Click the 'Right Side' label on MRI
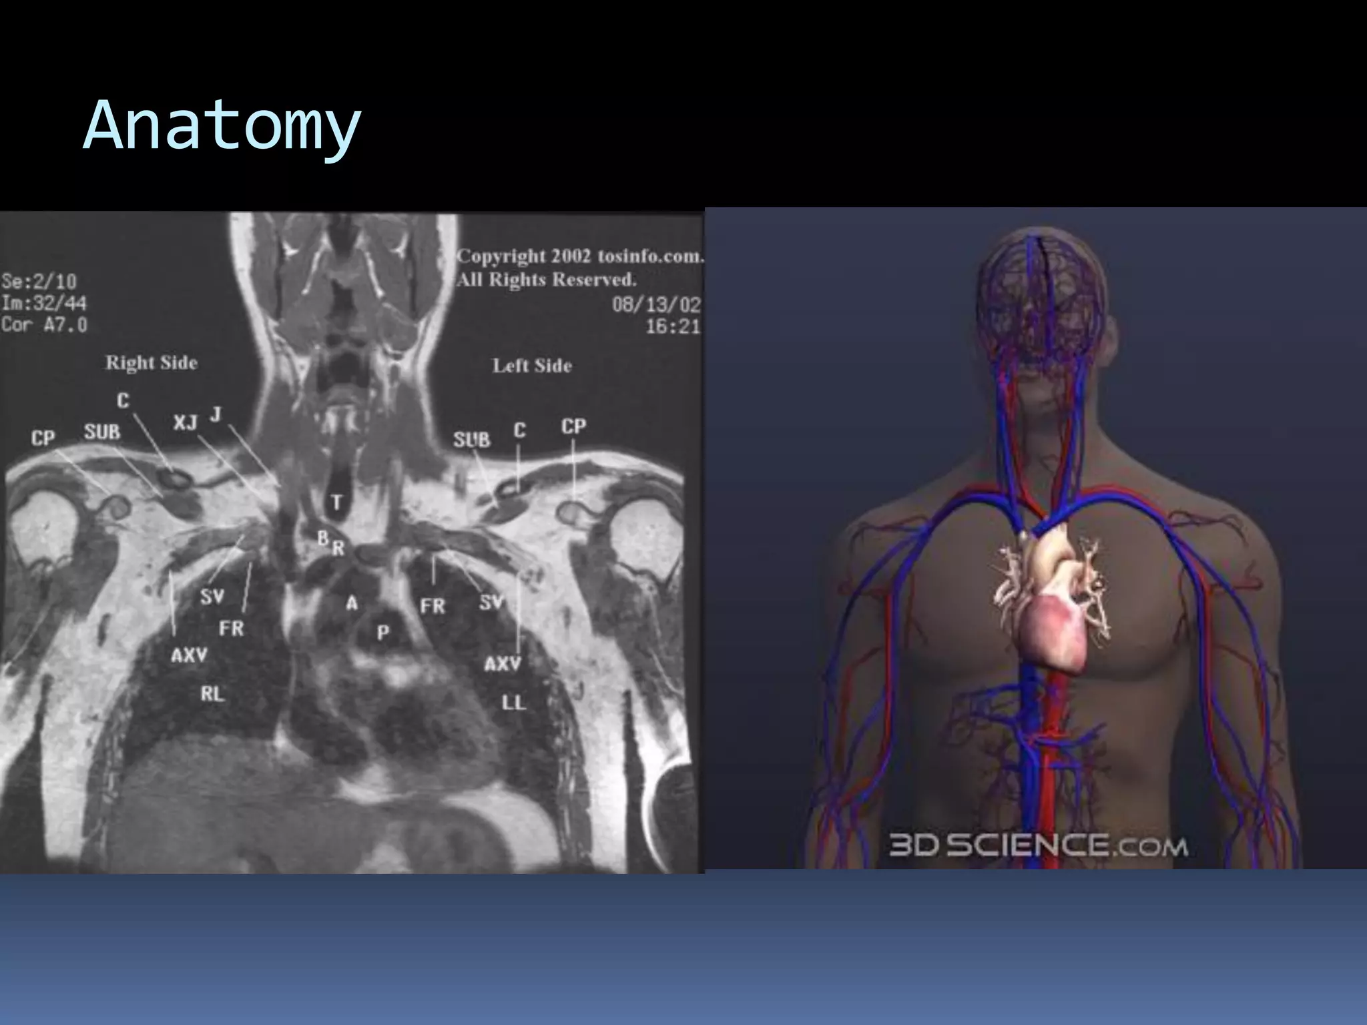The image size is (1367, 1025). 152,363
